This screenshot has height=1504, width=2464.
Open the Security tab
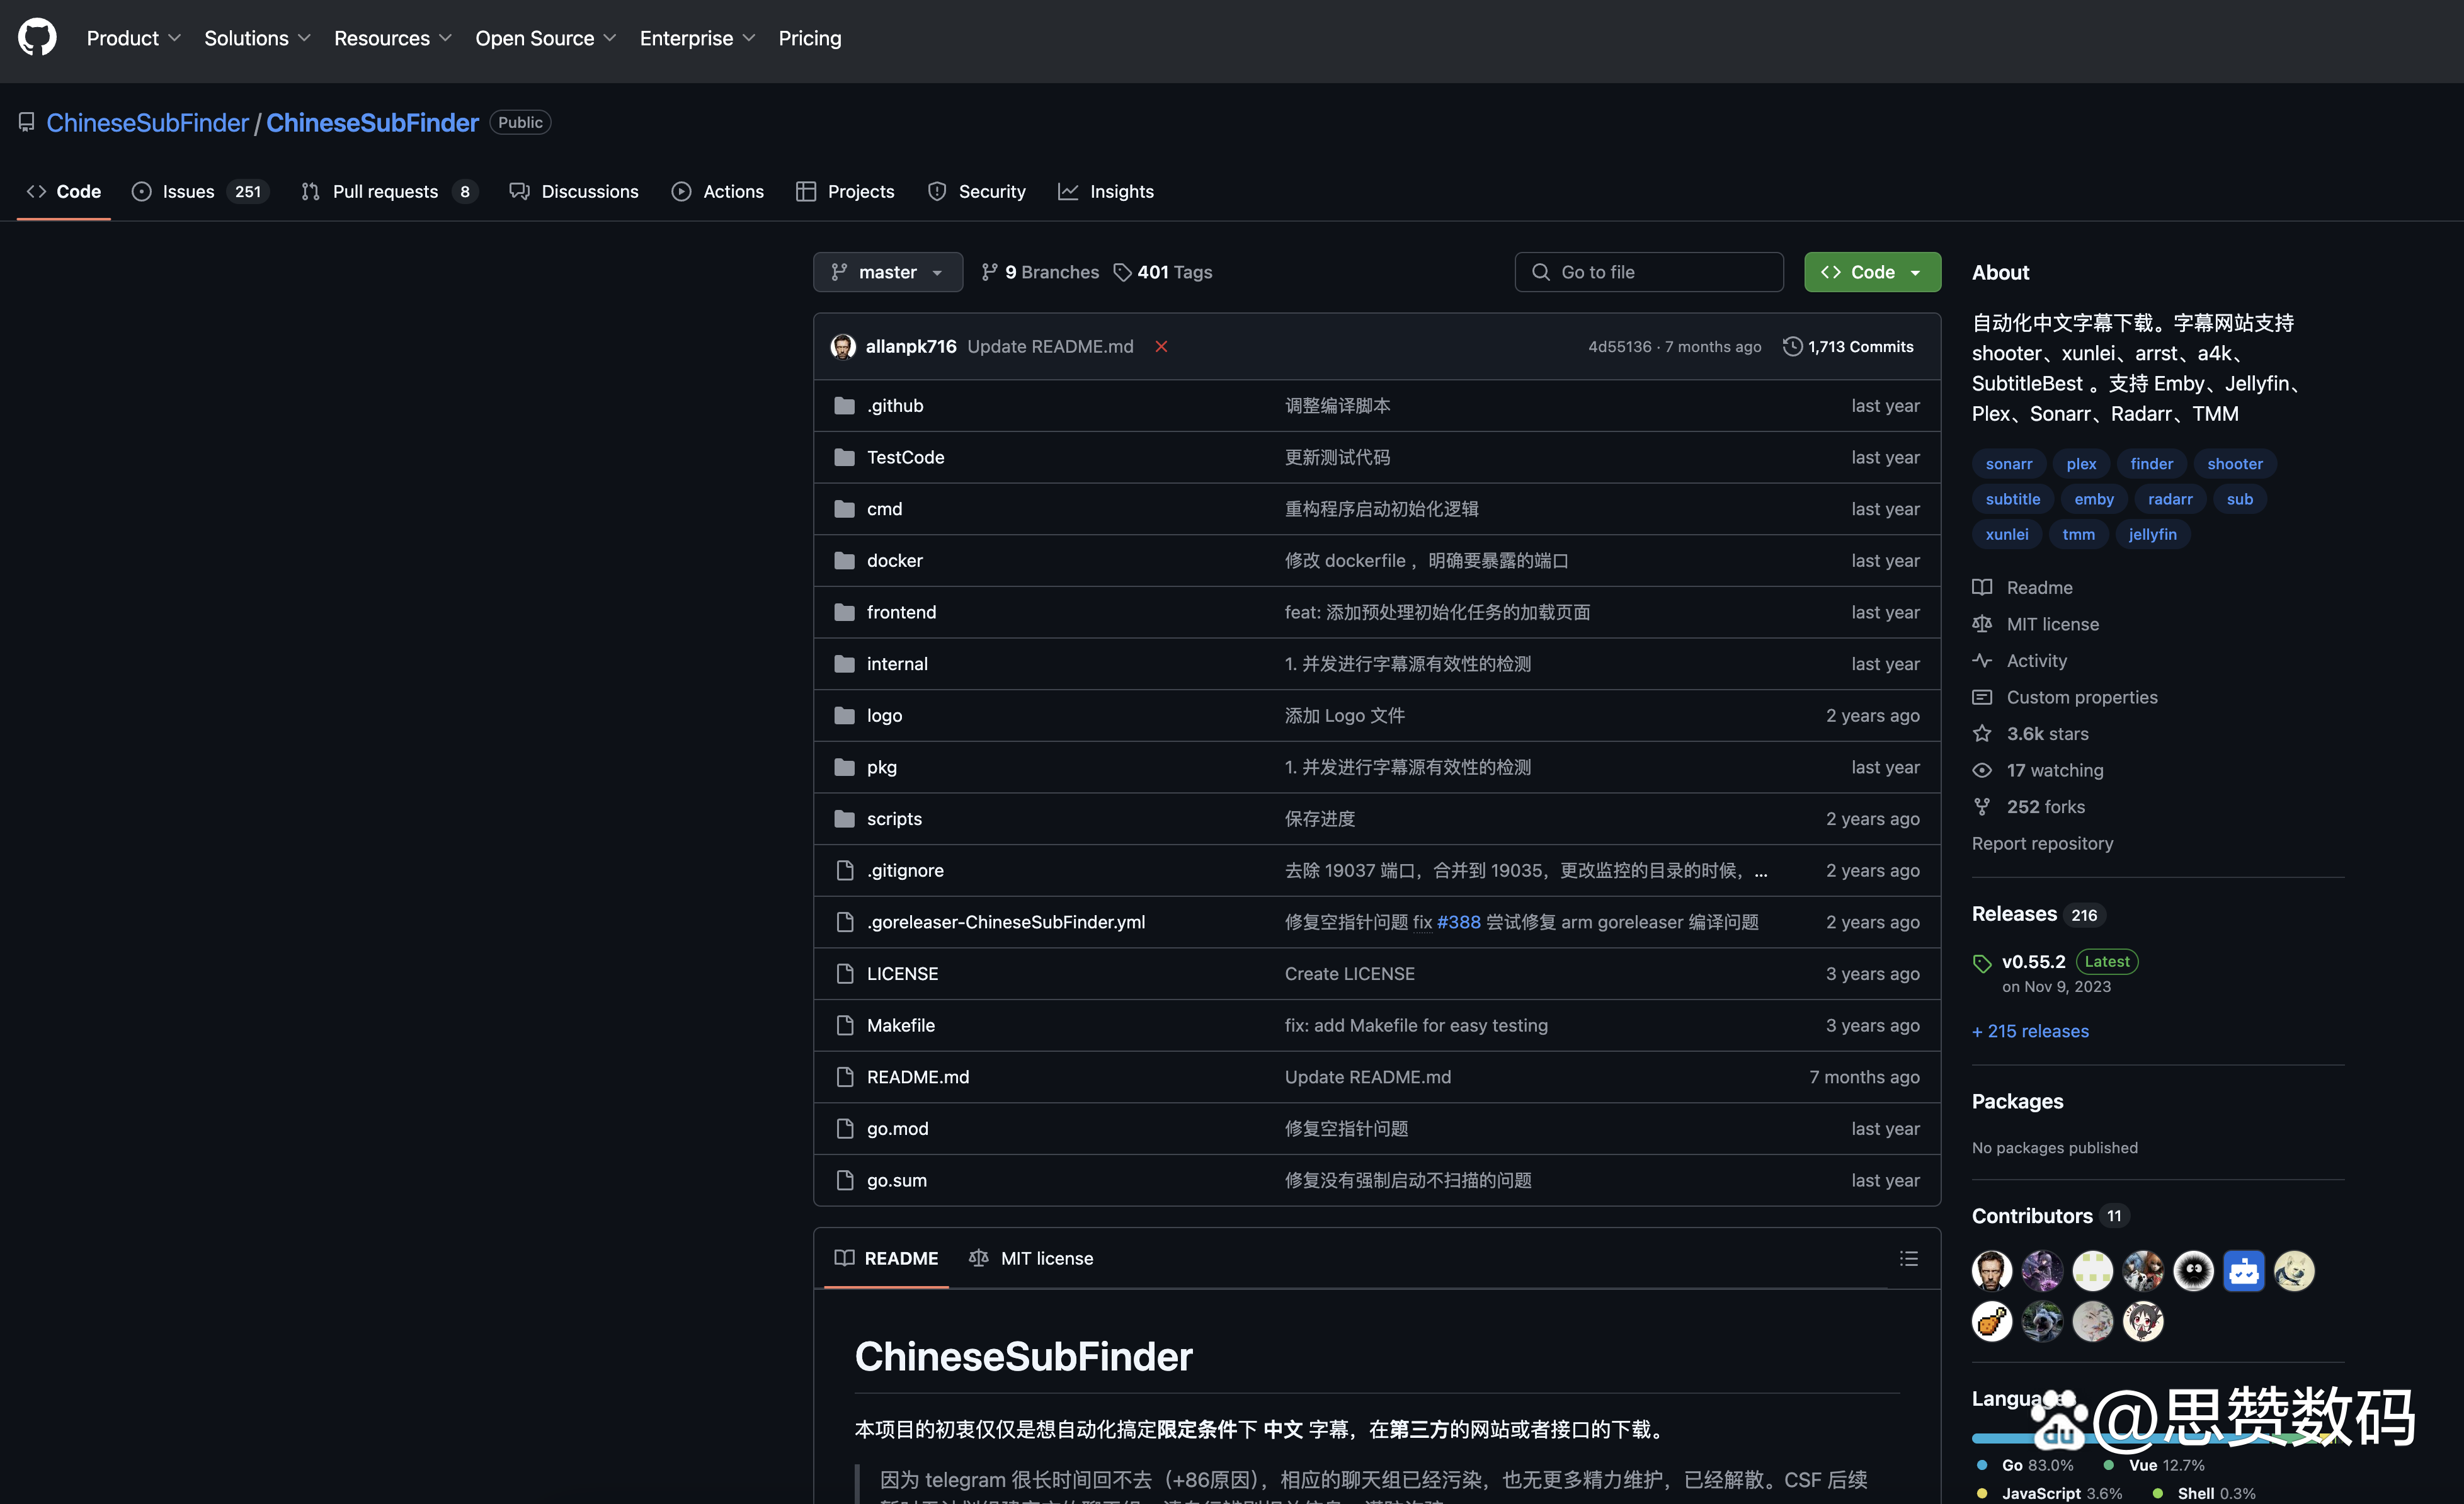pos(977,191)
